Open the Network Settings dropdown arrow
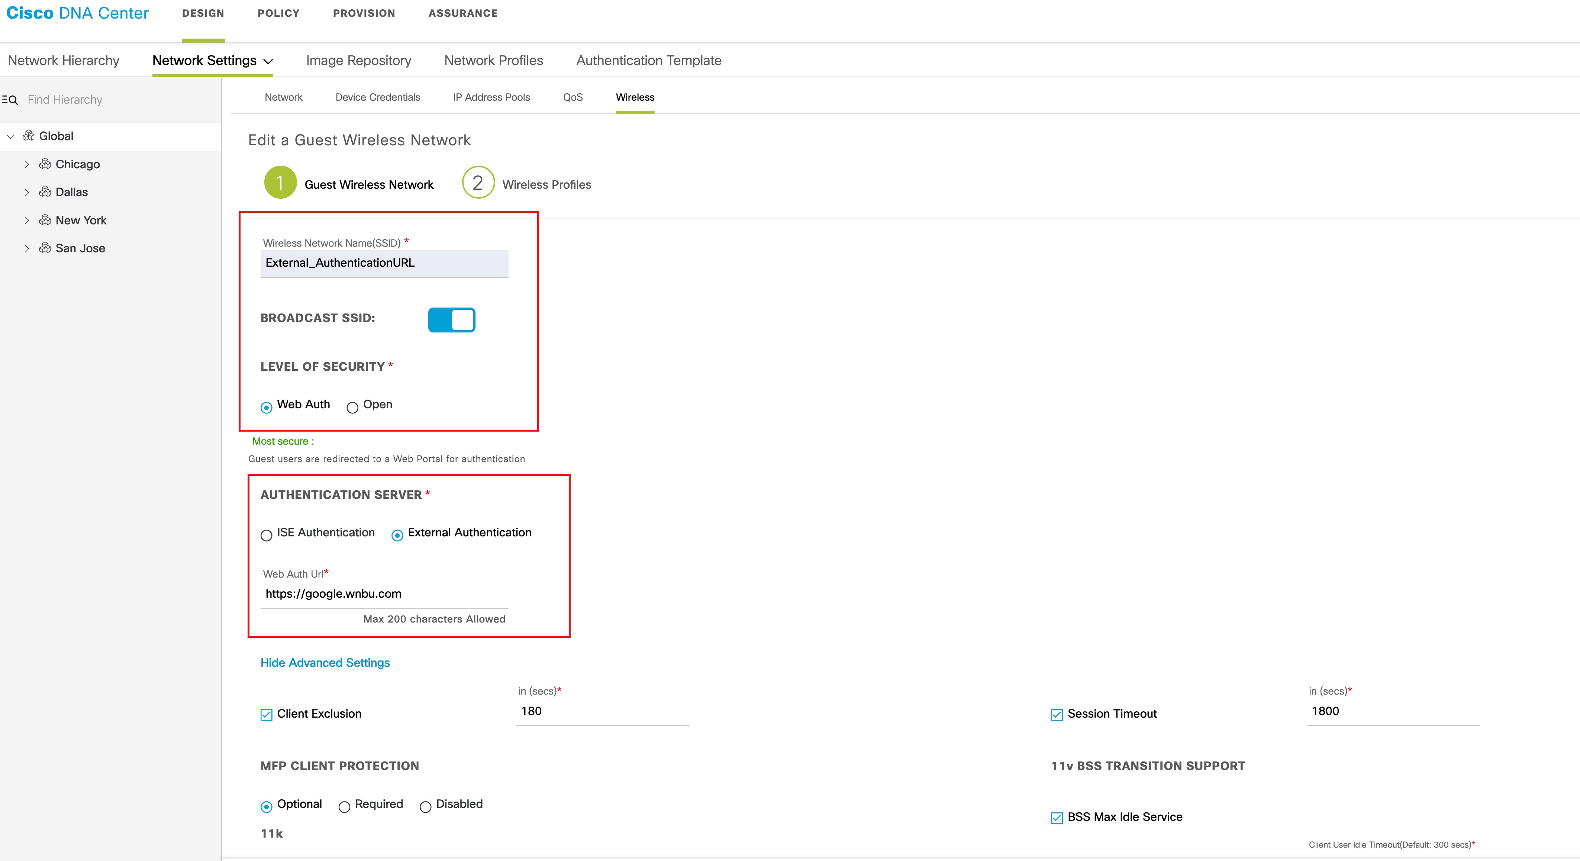The width and height of the screenshot is (1580, 861). [x=268, y=61]
